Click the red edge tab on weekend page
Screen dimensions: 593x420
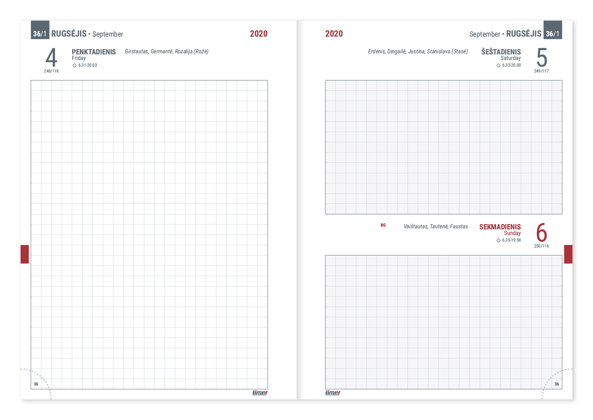tap(568, 254)
